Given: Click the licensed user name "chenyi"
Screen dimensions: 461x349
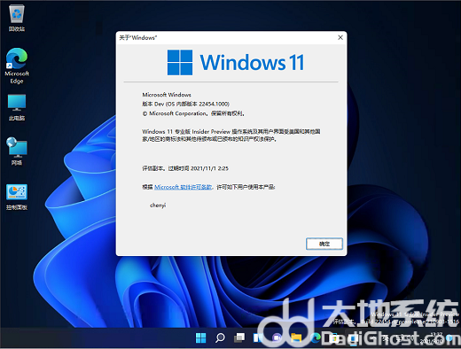Looking at the screenshot, I should pyautogui.click(x=158, y=206).
